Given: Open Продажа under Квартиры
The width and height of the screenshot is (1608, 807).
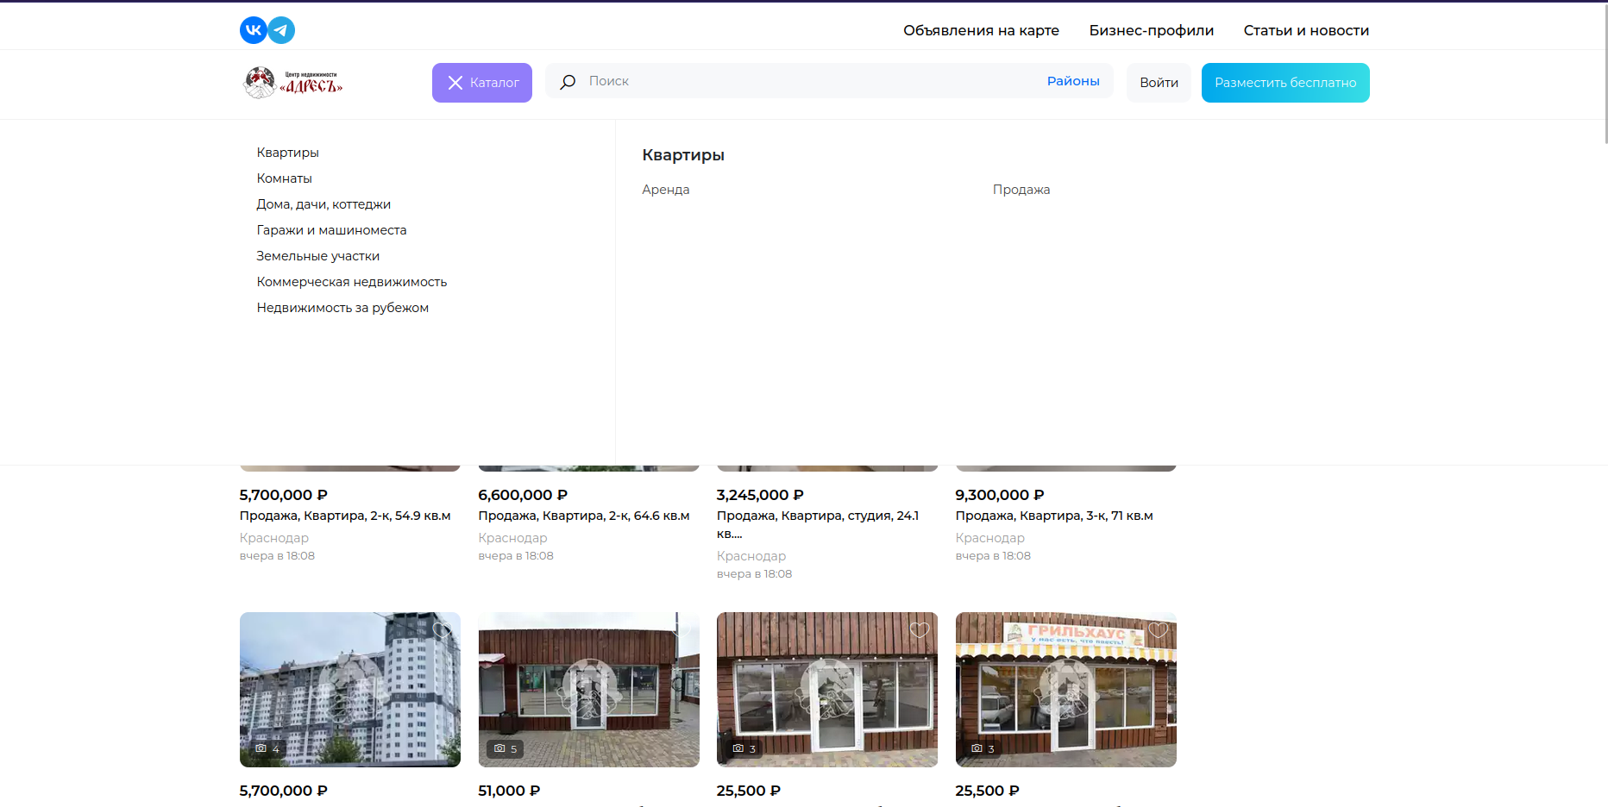Looking at the screenshot, I should click(1021, 190).
